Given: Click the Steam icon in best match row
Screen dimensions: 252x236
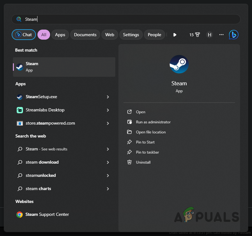Looking at the screenshot, I should coord(20,67).
